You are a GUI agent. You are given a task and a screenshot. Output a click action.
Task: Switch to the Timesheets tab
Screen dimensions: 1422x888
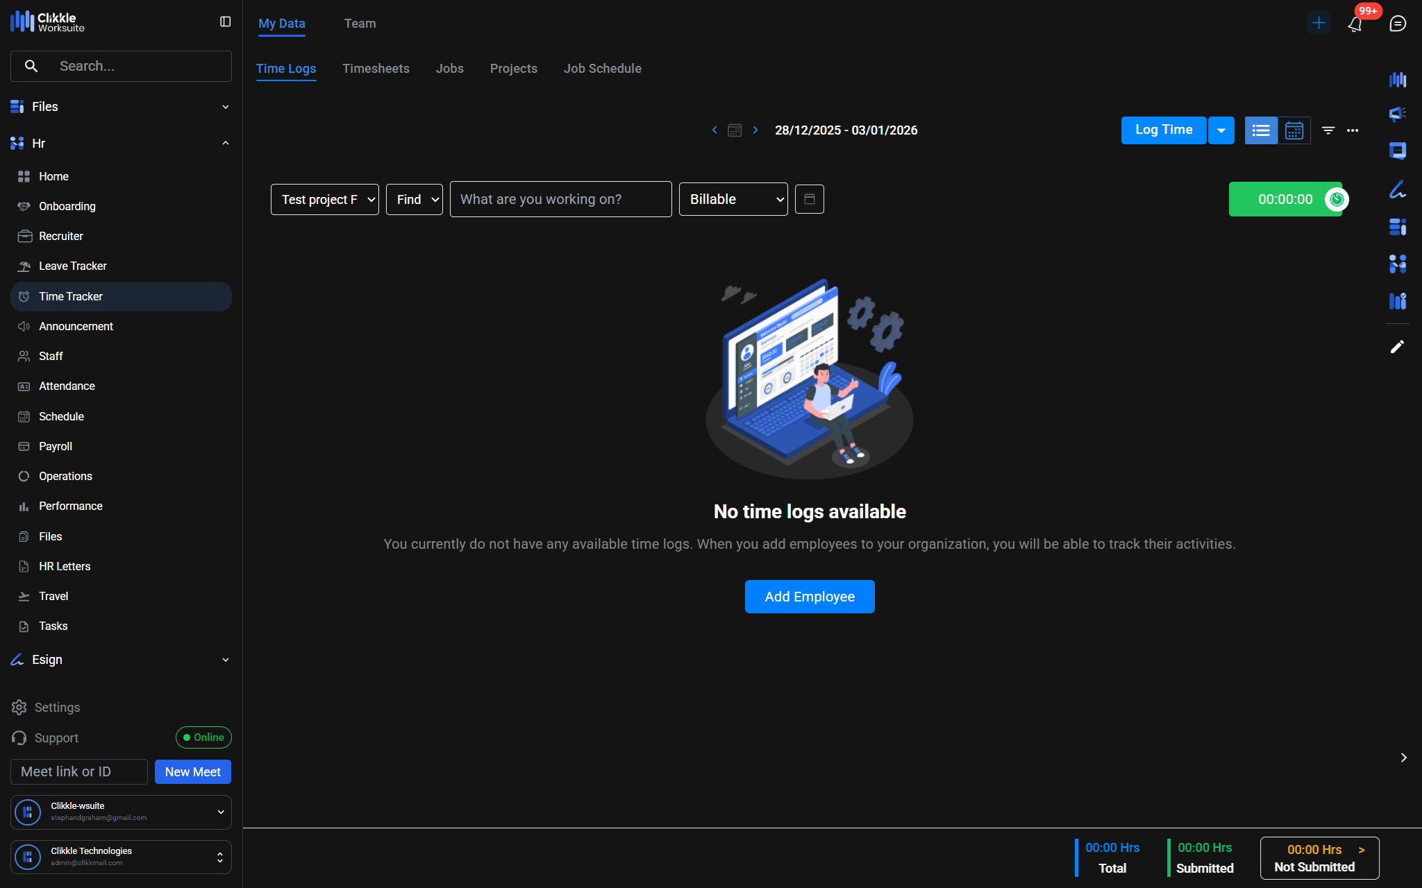click(x=376, y=69)
